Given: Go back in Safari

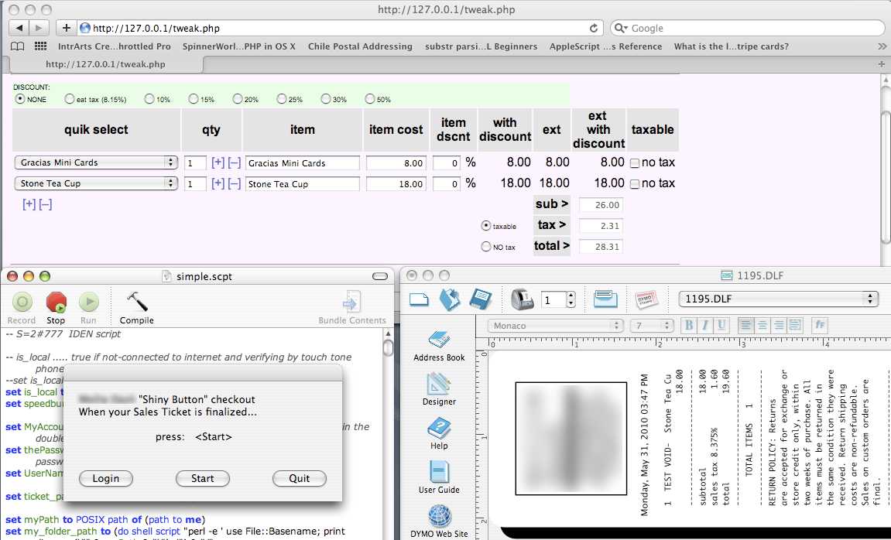Looking at the screenshot, I should [19, 28].
